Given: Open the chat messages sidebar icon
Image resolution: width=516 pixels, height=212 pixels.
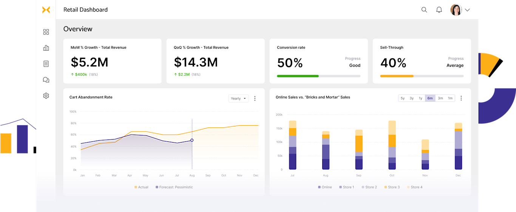Looking at the screenshot, I should click(x=46, y=80).
